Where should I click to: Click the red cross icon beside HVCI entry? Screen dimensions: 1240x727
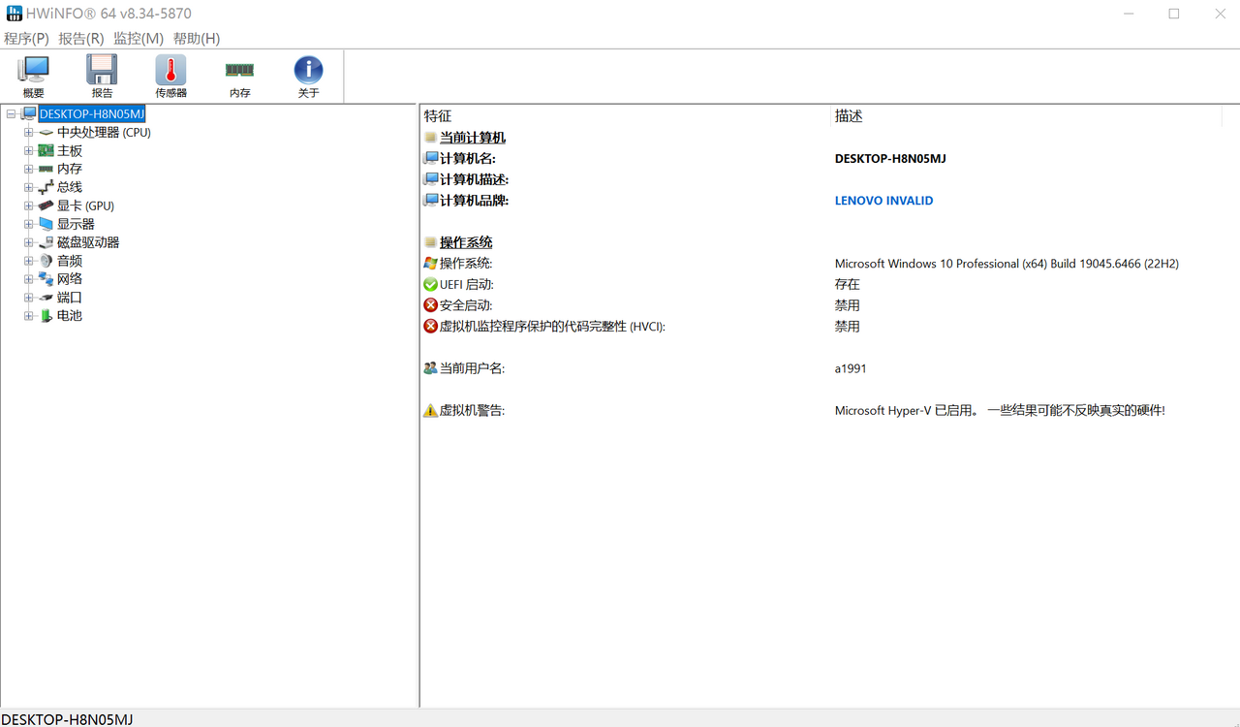click(x=431, y=326)
